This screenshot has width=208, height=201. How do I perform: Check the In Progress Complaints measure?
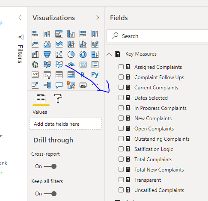[x=121, y=108]
